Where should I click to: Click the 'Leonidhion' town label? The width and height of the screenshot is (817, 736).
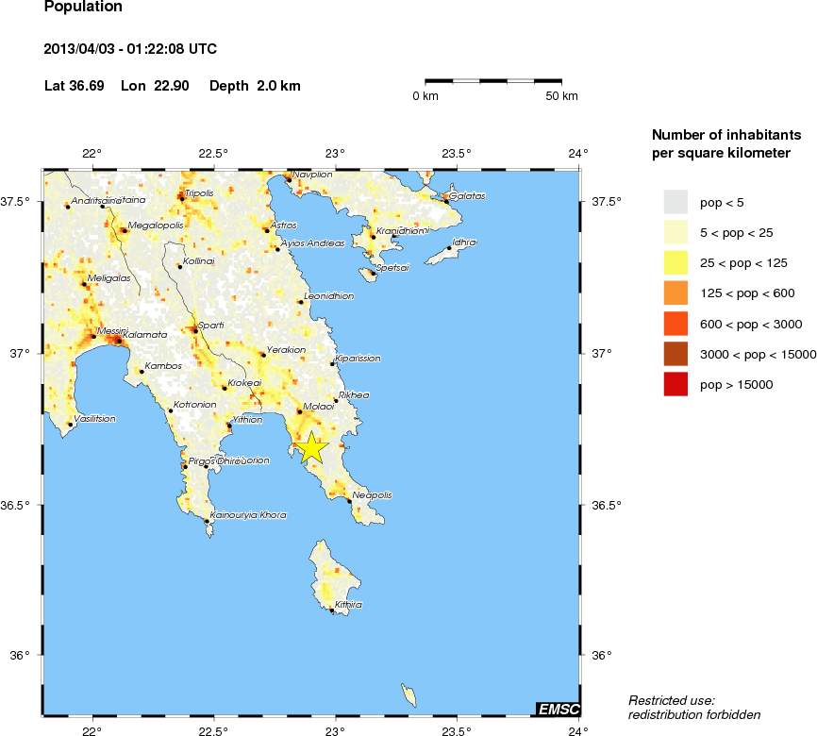[x=328, y=296]
